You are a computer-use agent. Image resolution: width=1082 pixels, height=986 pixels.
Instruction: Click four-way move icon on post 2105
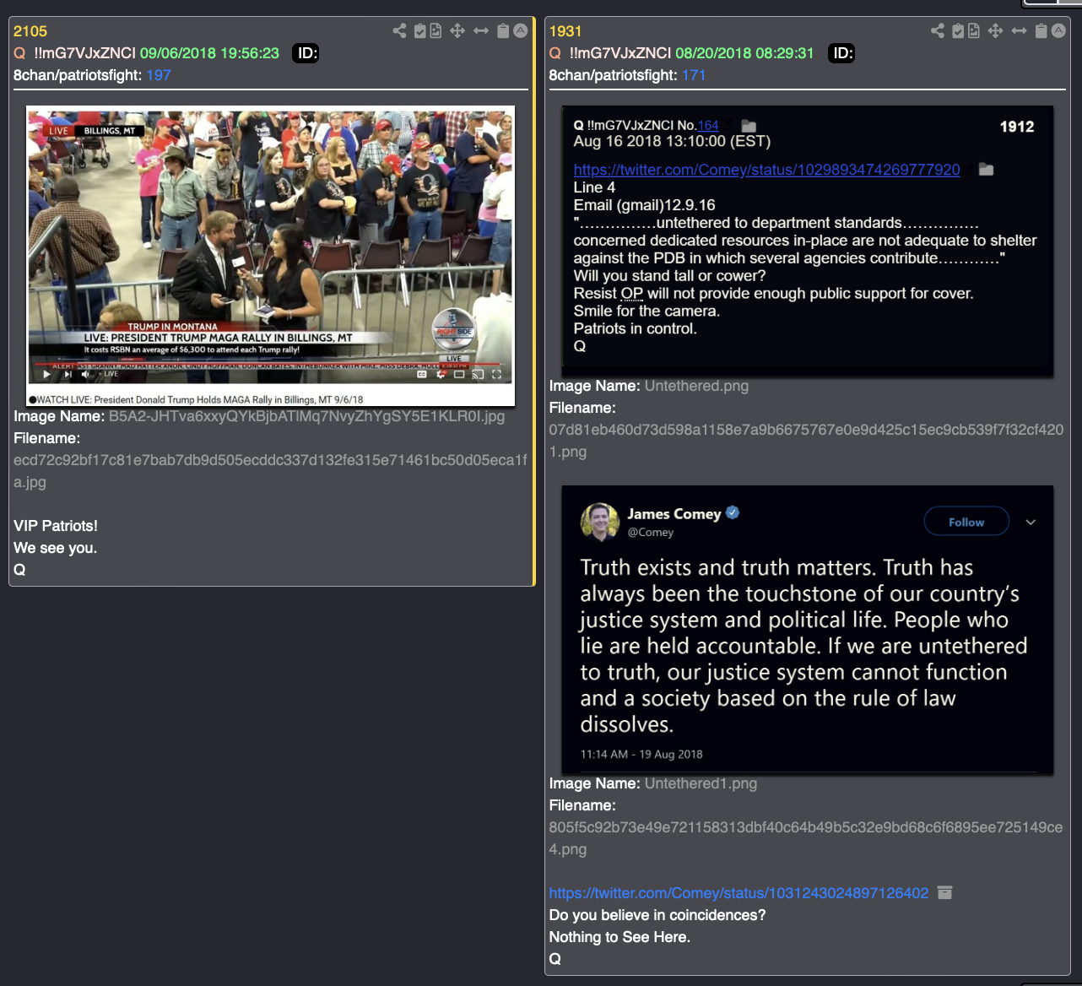[457, 31]
